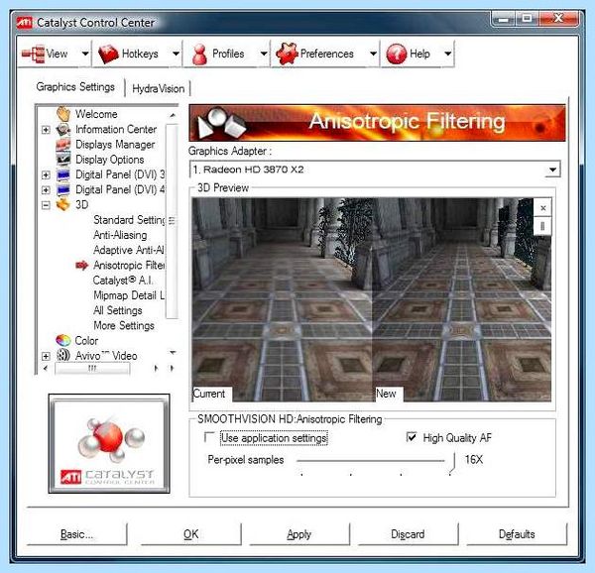Open the Help dropdown arrow

[x=448, y=54]
